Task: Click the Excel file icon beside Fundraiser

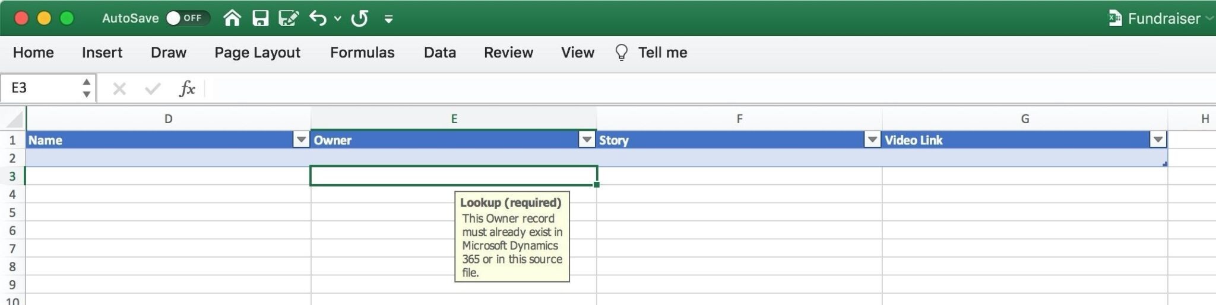Action: (x=1114, y=18)
